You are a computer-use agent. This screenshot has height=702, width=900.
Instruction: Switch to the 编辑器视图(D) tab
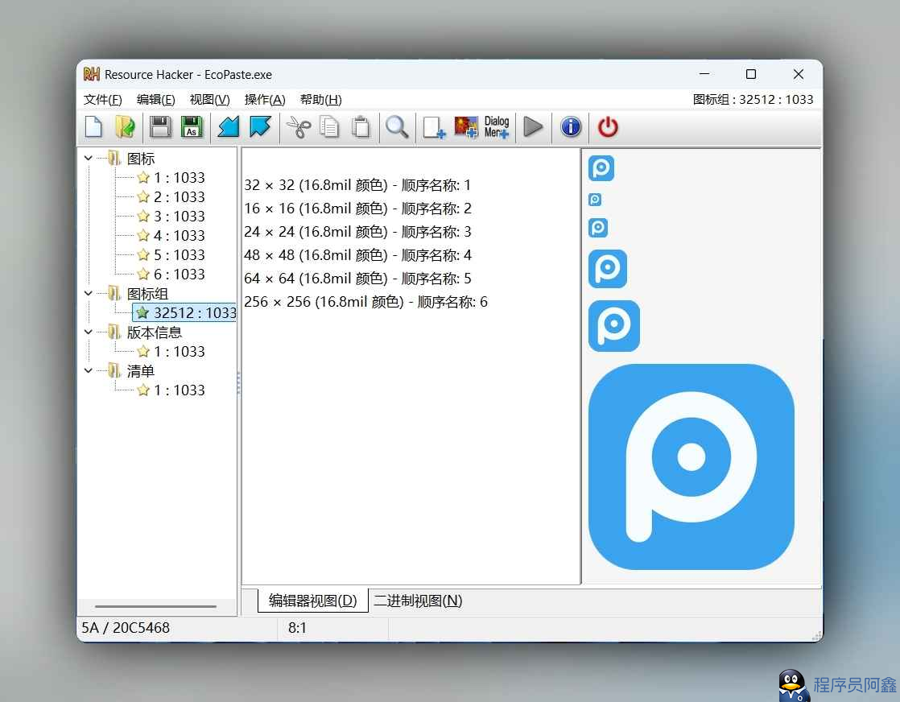coord(313,601)
